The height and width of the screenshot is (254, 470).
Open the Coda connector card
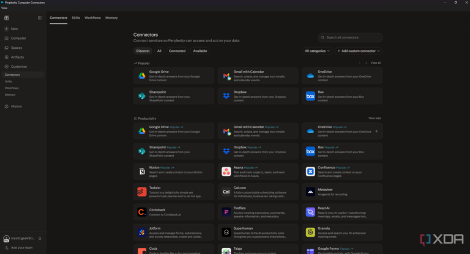coord(174,250)
